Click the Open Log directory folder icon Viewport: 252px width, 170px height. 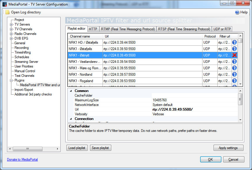pos(8,12)
